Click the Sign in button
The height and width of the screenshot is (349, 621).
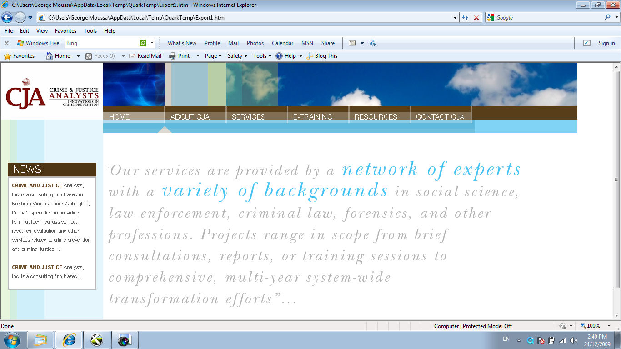point(606,43)
